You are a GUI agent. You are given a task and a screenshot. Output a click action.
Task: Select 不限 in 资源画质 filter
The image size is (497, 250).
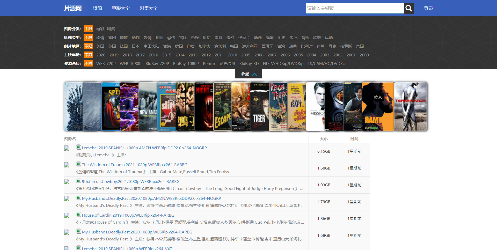88,63
